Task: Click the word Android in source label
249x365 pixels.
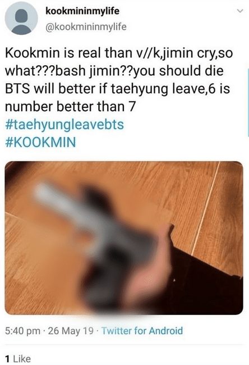Action: coord(166,331)
